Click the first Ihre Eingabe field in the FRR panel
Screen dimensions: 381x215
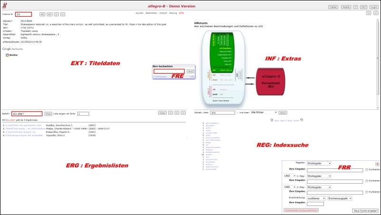click(x=335, y=170)
